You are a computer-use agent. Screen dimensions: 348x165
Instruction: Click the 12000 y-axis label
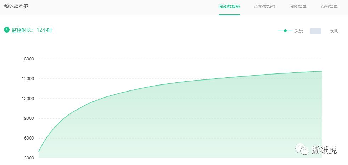pos(28,99)
